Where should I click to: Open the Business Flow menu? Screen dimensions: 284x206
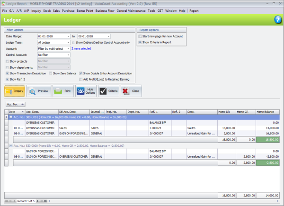pos(105,11)
